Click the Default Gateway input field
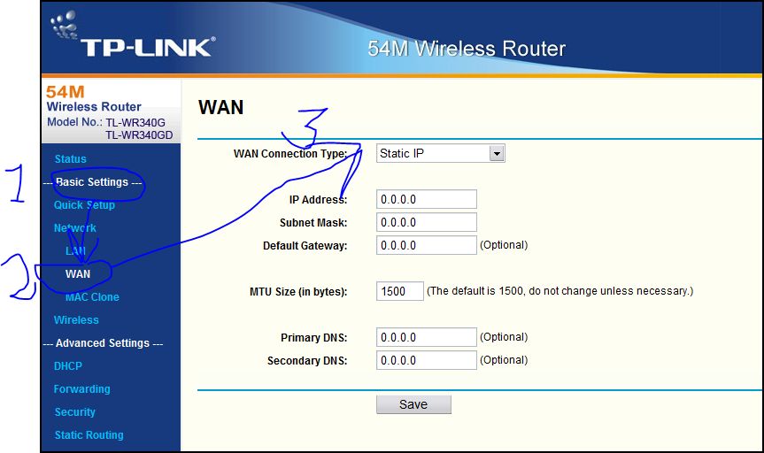764x453 pixels. (x=427, y=245)
